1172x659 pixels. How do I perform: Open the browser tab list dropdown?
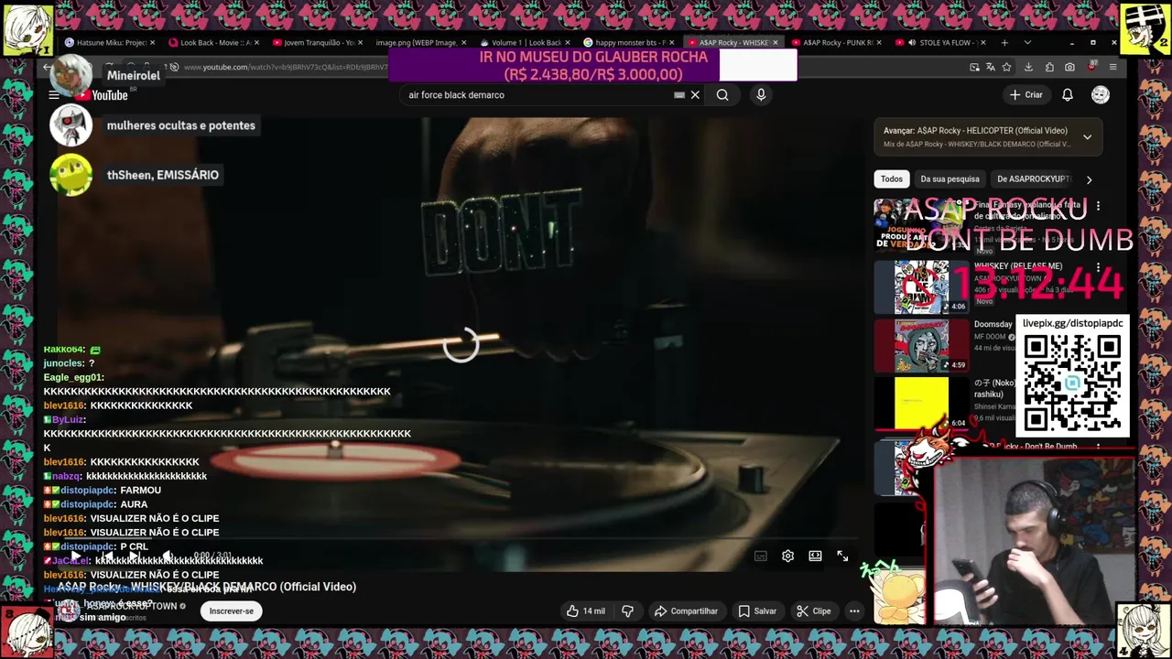pyautogui.click(x=1027, y=42)
